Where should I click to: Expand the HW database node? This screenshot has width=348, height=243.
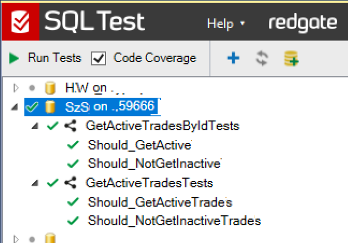(x=15, y=88)
